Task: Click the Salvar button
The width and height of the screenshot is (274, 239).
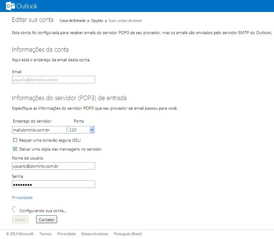Action: (x=20, y=220)
